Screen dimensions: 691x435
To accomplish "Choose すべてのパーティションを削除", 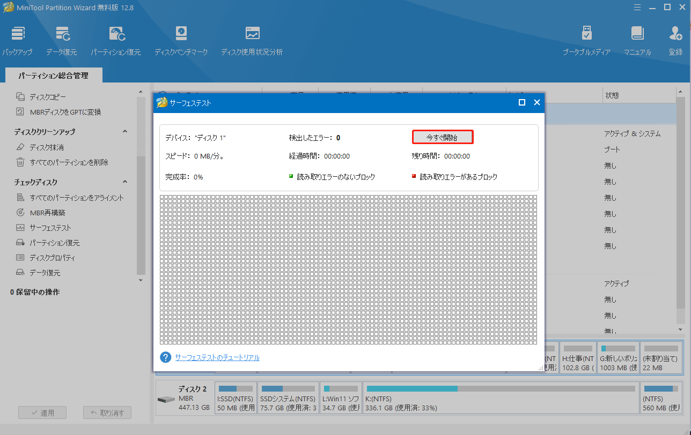I will click(x=62, y=162).
